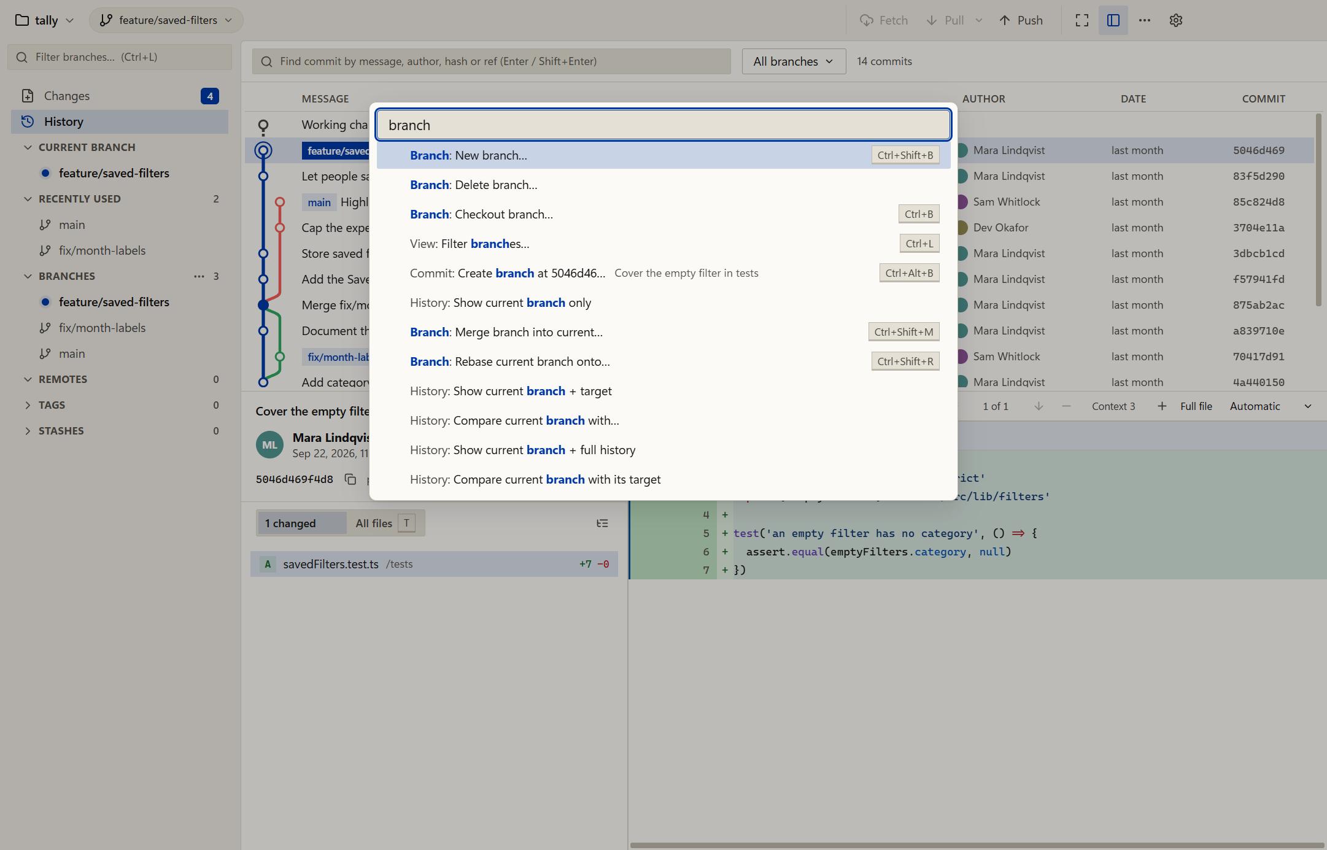The height and width of the screenshot is (850, 1327).
Task: Choose Branch: Rebase current branch onto...
Action: tap(663, 361)
